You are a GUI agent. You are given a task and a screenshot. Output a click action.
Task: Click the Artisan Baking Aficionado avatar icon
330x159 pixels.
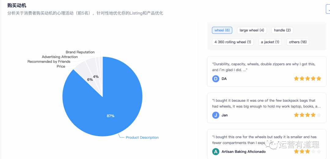pos(216,152)
